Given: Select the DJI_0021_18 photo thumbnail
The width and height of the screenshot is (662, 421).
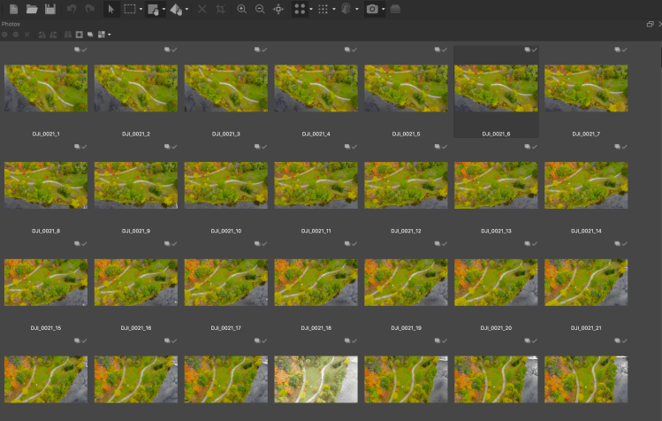Looking at the screenshot, I should tap(316, 281).
